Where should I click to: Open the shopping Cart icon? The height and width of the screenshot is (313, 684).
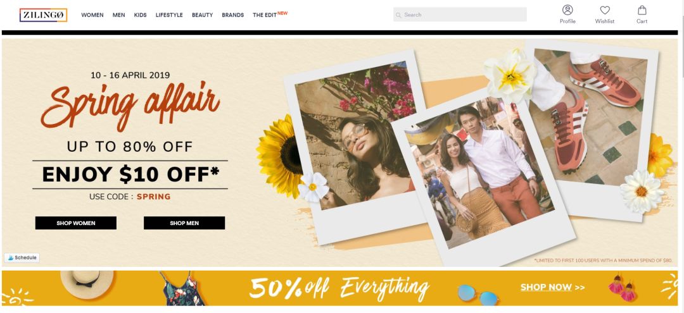pos(642,10)
